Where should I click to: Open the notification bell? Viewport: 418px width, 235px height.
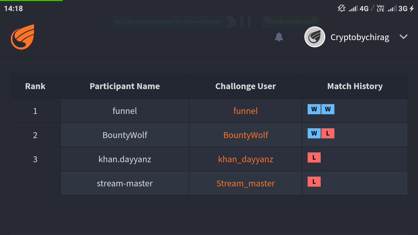pyautogui.click(x=279, y=37)
